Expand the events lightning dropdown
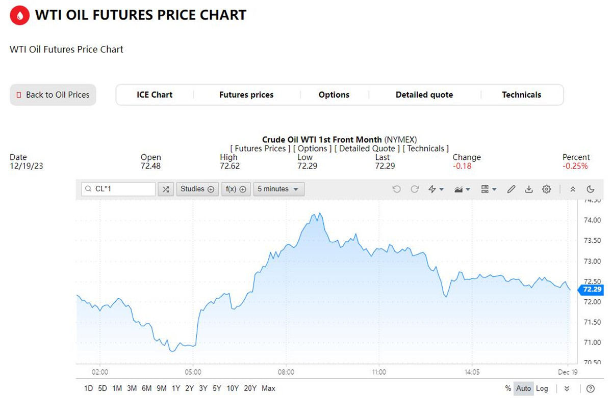The width and height of the screenshot is (612, 398). click(x=436, y=189)
